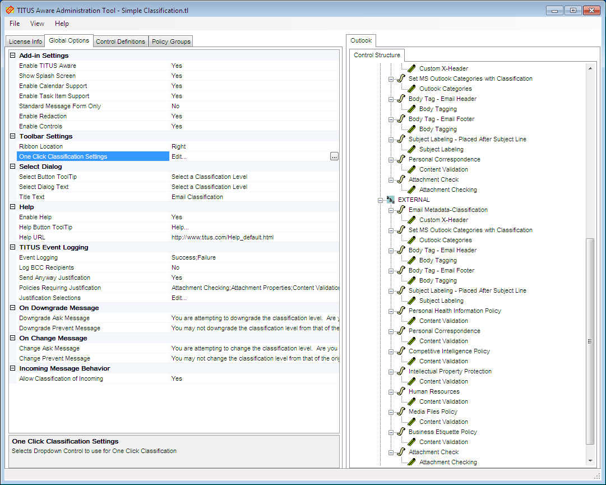This screenshot has width=606, height=485.
Task: Select the Control Structure tab
Action: 377,55
